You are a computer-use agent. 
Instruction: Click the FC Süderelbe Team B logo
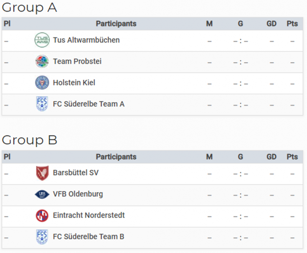[x=42, y=237]
